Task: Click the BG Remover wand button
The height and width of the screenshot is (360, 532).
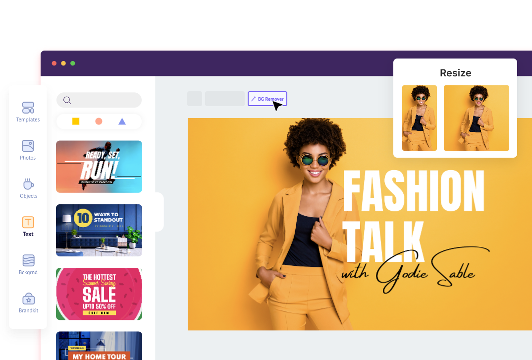Action: (x=267, y=99)
